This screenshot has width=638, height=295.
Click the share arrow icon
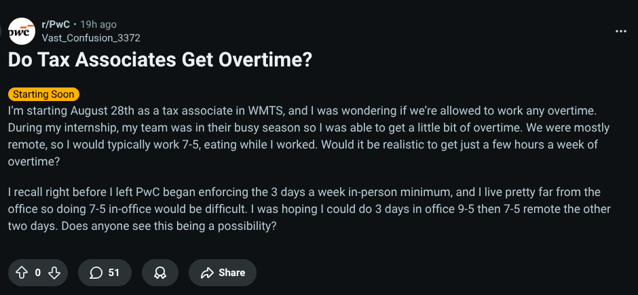coord(207,273)
